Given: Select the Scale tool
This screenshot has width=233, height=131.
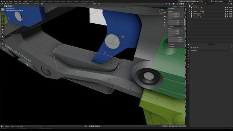Looking at the screenshot, I should [x=3, y=27].
